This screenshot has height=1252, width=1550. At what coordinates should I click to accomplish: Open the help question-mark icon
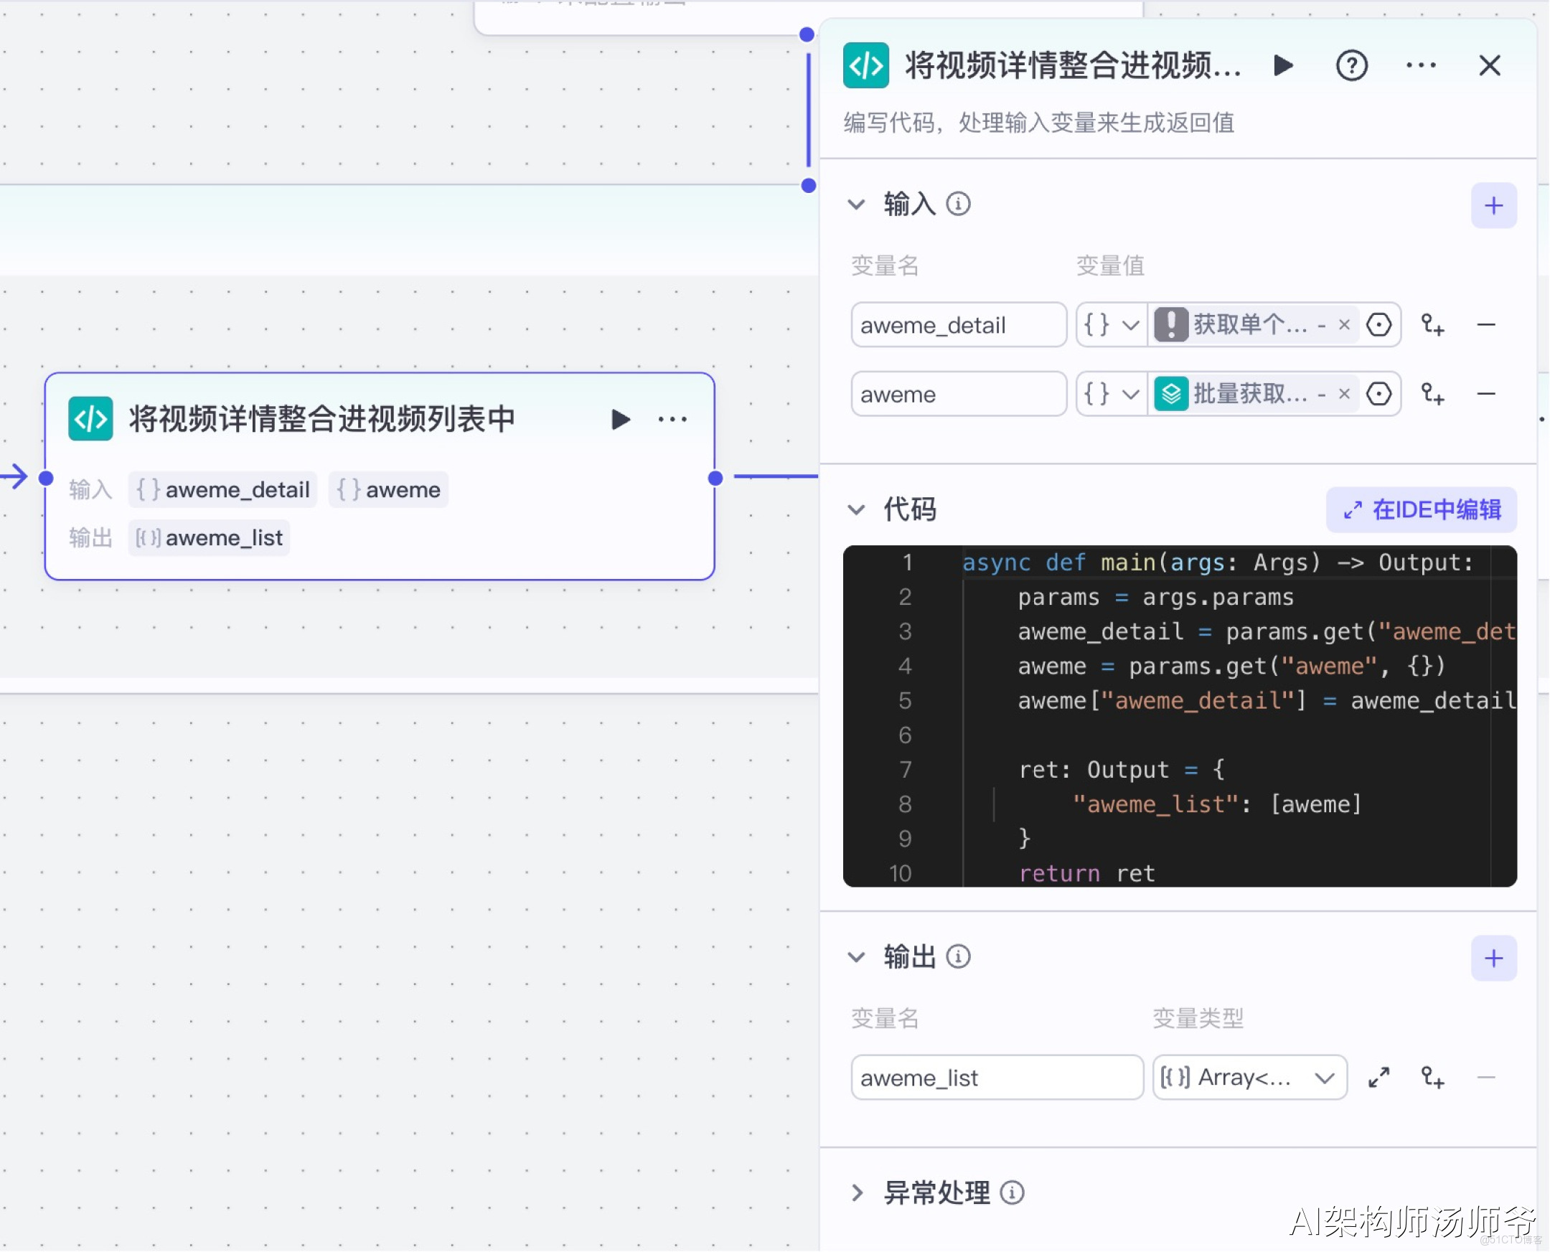(x=1351, y=65)
